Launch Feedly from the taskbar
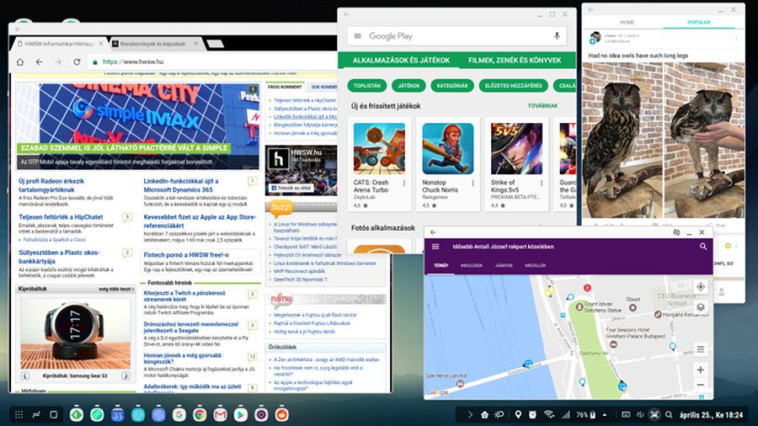758x426 pixels. tap(77, 414)
